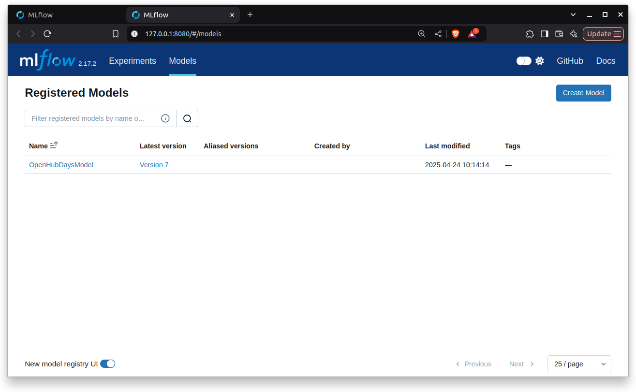636x392 pixels.
Task: Click the Created by column header
Action: [x=332, y=146]
